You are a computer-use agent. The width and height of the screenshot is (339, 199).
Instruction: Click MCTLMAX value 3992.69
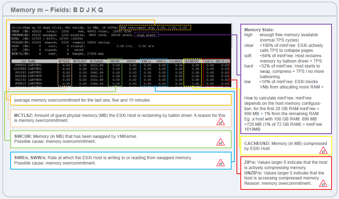[97, 72]
